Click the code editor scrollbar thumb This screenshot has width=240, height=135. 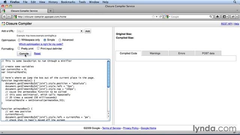point(108,74)
